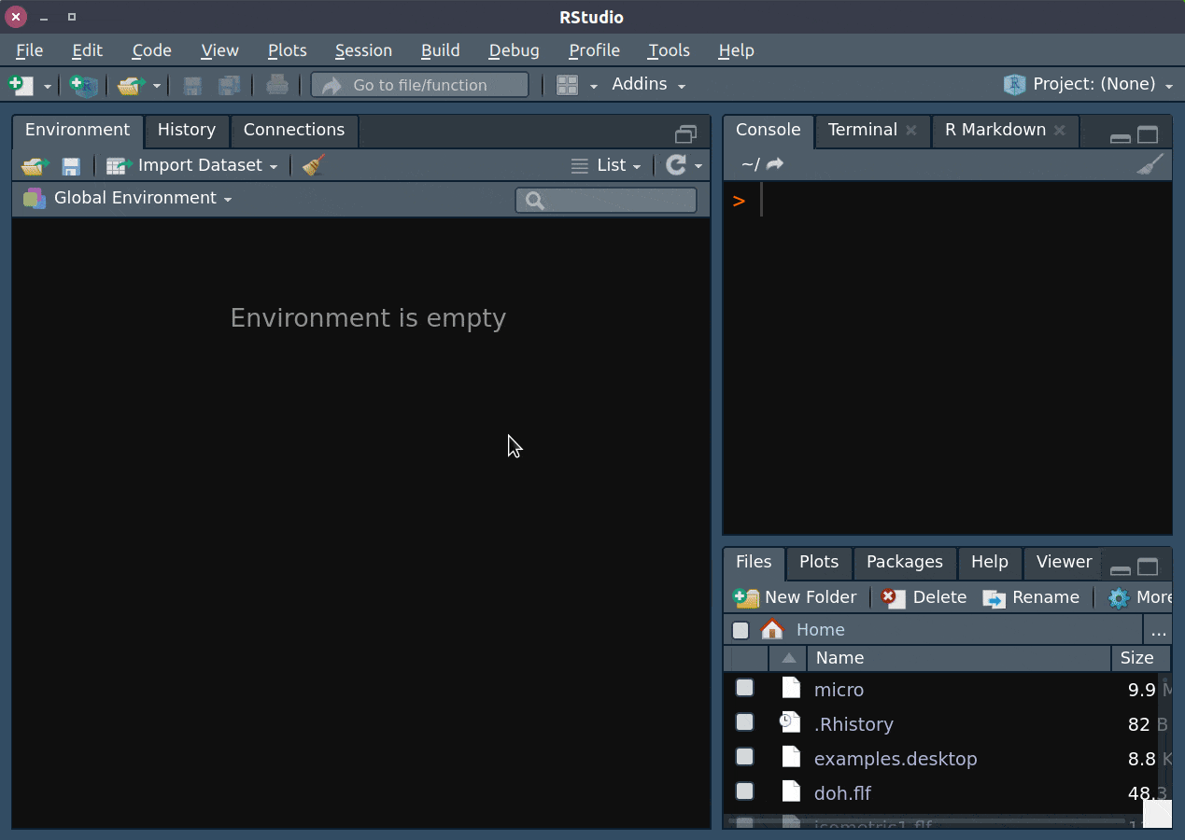Image resolution: width=1185 pixels, height=840 pixels.
Task: Click the Home house icon in Files path
Action: (x=772, y=629)
